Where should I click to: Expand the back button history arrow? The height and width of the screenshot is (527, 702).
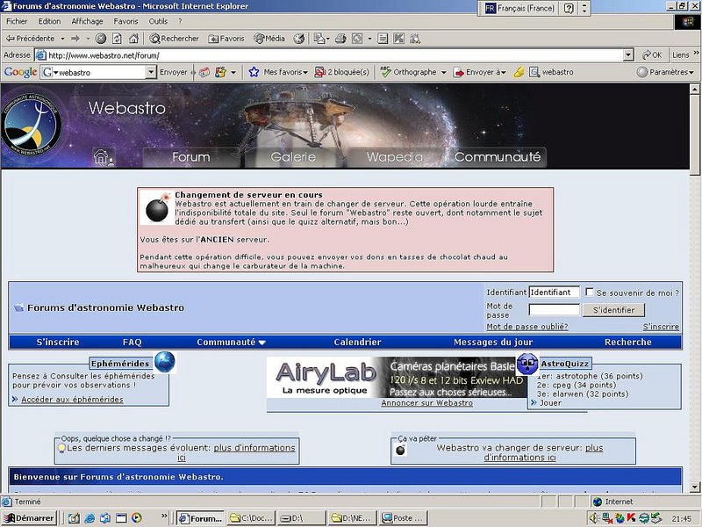[x=62, y=39]
